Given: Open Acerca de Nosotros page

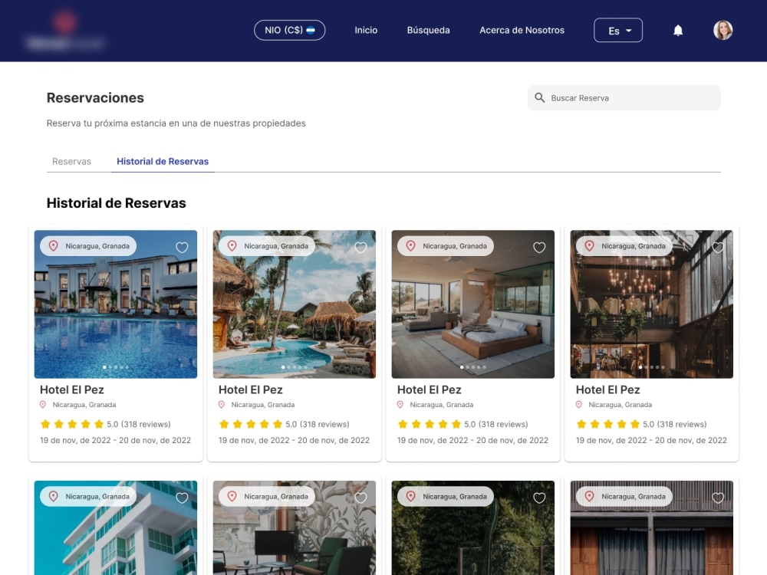Looking at the screenshot, I should click(522, 31).
